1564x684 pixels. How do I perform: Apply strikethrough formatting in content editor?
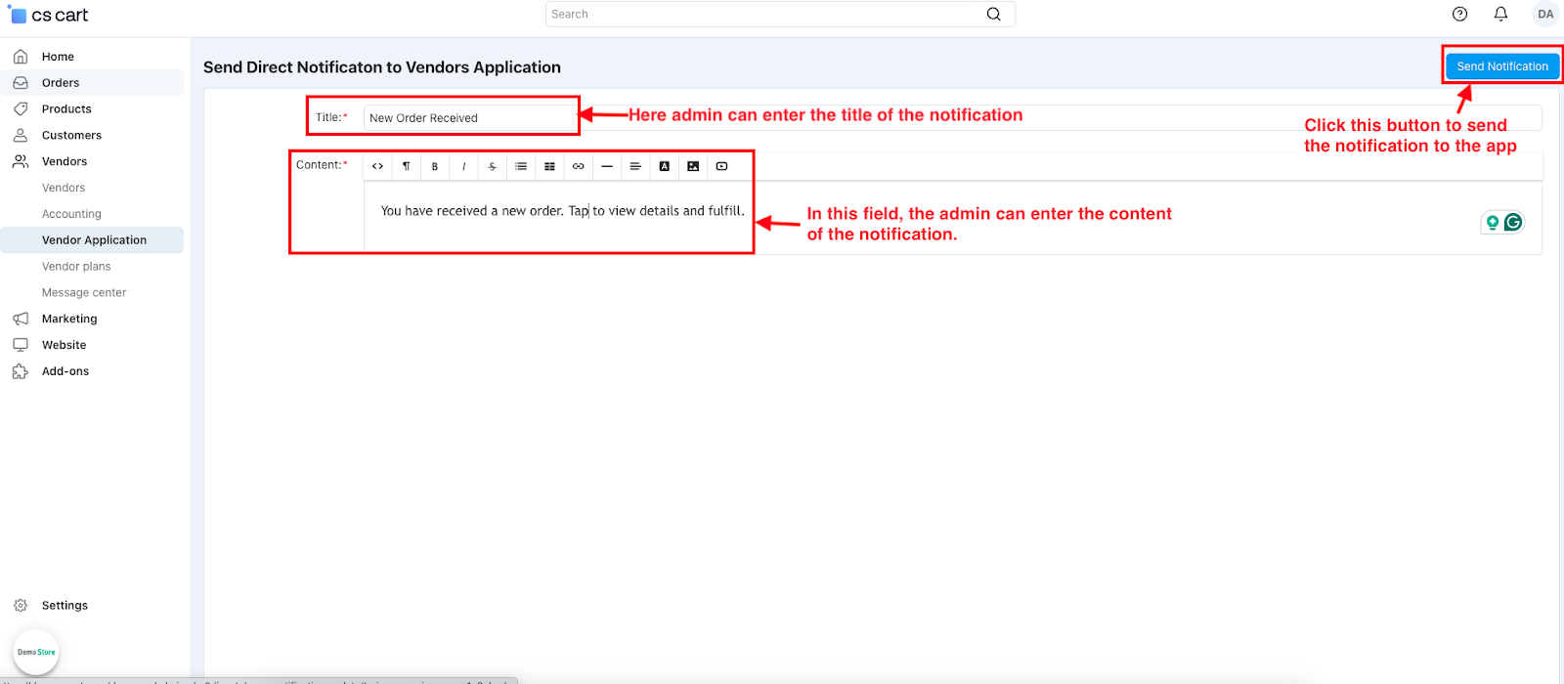click(492, 166)
